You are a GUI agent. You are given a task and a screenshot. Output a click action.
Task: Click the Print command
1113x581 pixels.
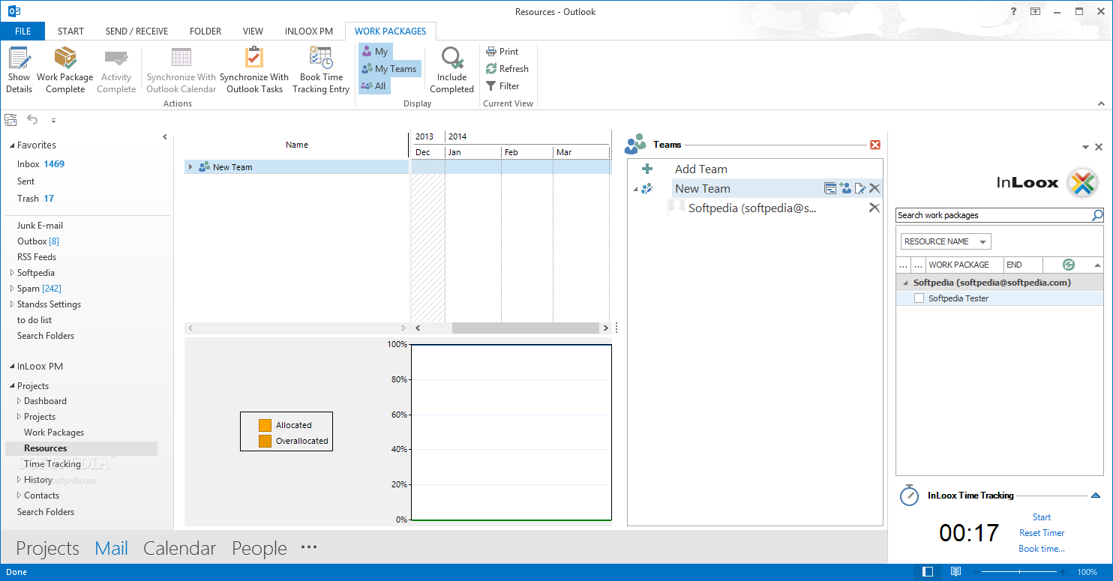(x=502, y=52)
